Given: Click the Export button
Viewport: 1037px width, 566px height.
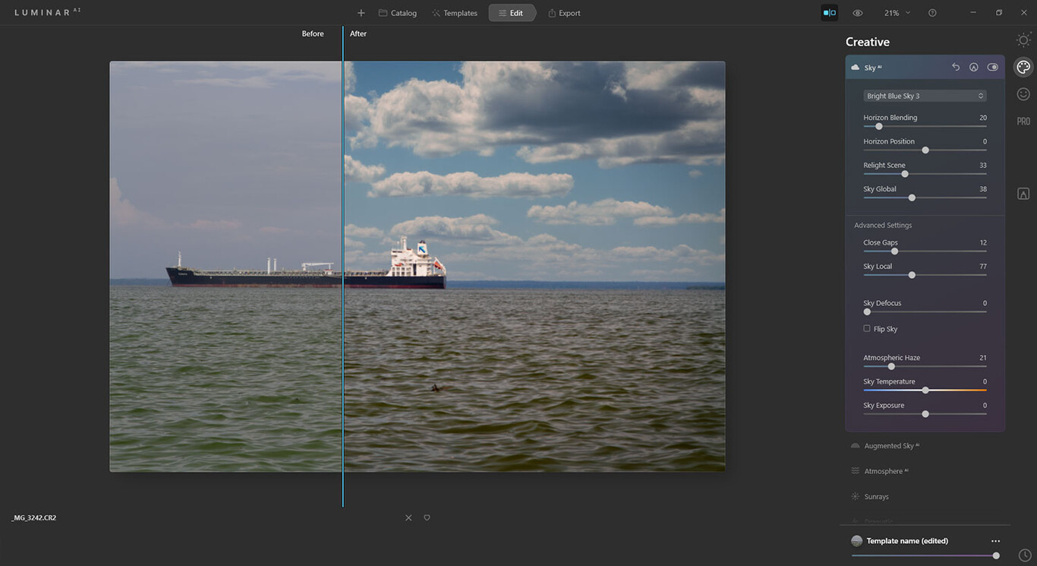Looking at the screenshot, I should pyautogui.click(x=564, y=12).
